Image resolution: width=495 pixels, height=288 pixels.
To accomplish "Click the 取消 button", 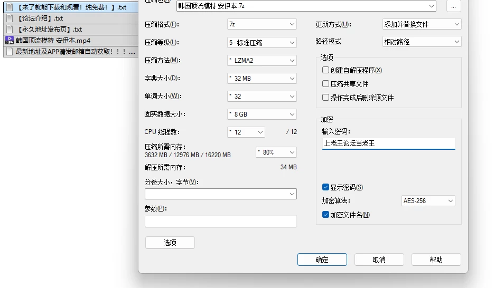I will [x=379, y=260].
